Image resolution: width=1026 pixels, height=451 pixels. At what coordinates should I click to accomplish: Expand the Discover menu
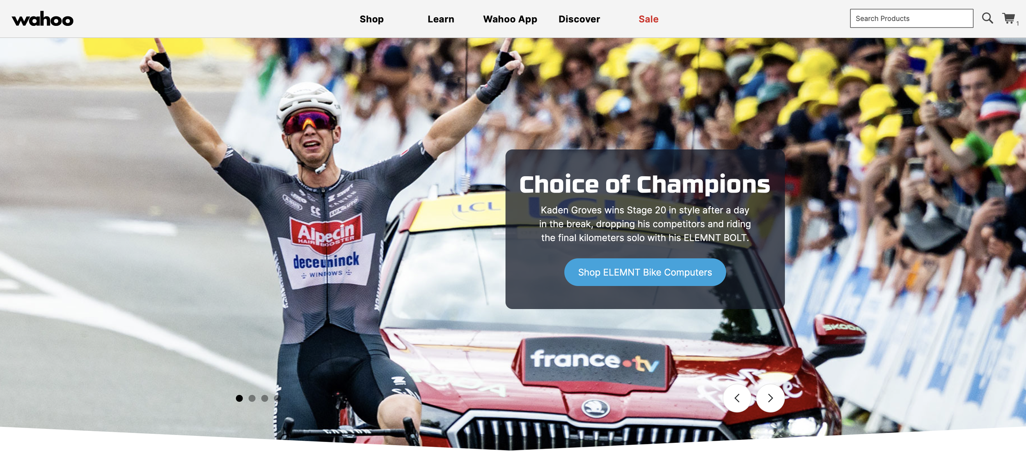(x=579, y=19)
